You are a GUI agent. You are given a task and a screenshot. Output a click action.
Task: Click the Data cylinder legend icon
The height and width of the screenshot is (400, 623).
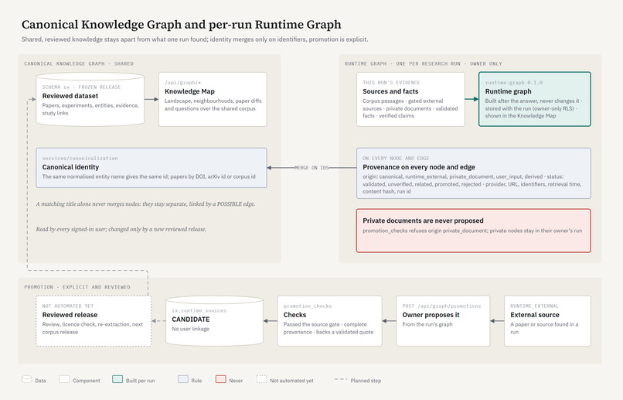click(x=26, y=379)
